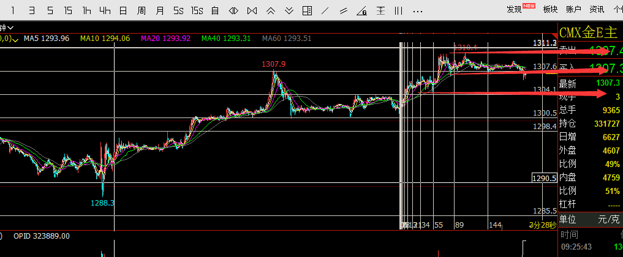Switch chart to the 4h period
623x257 pixels.
[x=105, y=10]
